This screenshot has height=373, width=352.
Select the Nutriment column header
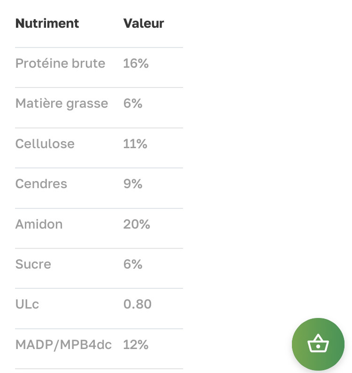pos(47,24)
